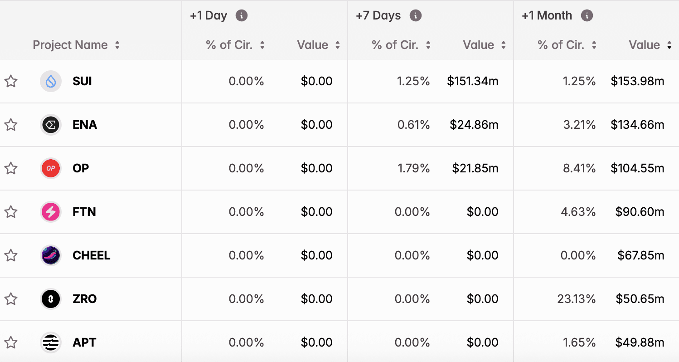Click the ENA token logo
This screenshot has height=362, width=679.
50,124
